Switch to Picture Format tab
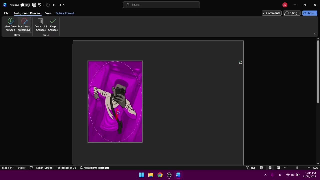Screen dimensions: 320x180 click(x=65, y=13)
